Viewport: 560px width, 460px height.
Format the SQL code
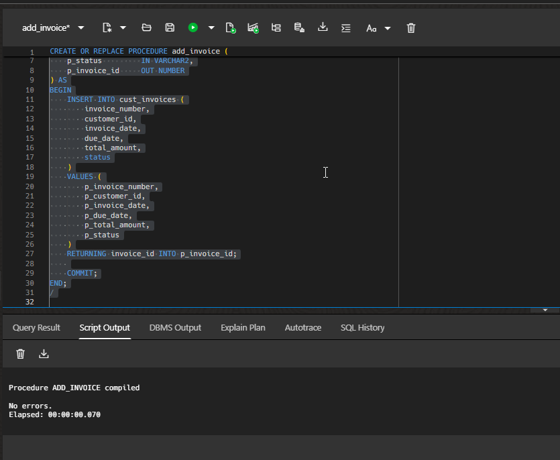[345, 27]
